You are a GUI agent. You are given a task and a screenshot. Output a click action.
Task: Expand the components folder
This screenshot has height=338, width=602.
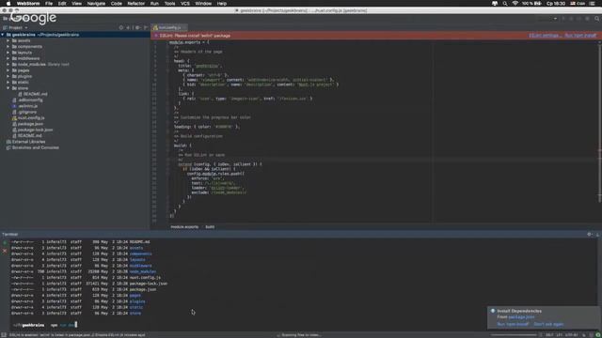pos(8,46)
